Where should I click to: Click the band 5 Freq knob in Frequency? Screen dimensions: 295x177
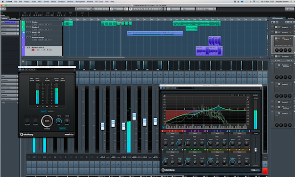pyautogui.click(x=165, y=162)
